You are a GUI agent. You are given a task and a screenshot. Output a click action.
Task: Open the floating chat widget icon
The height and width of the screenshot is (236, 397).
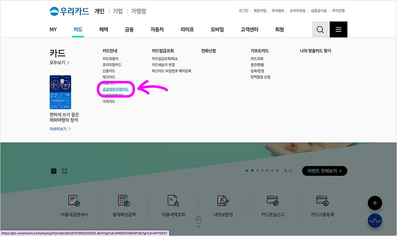pyautogui.click(x=375, y=221)
